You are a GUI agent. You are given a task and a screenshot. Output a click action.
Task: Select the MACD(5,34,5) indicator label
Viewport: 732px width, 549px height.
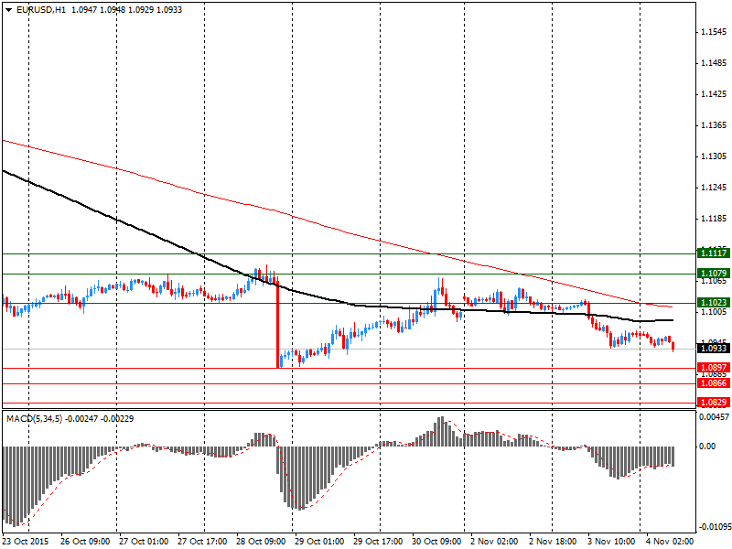pos(34,419)
